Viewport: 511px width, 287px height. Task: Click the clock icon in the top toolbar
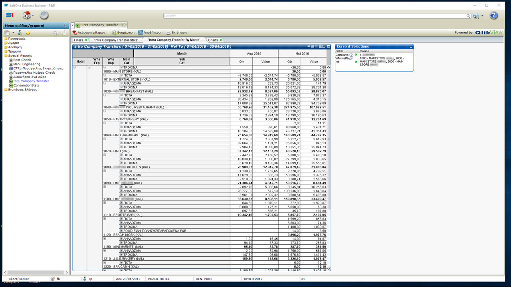click(x=44, y=15)
